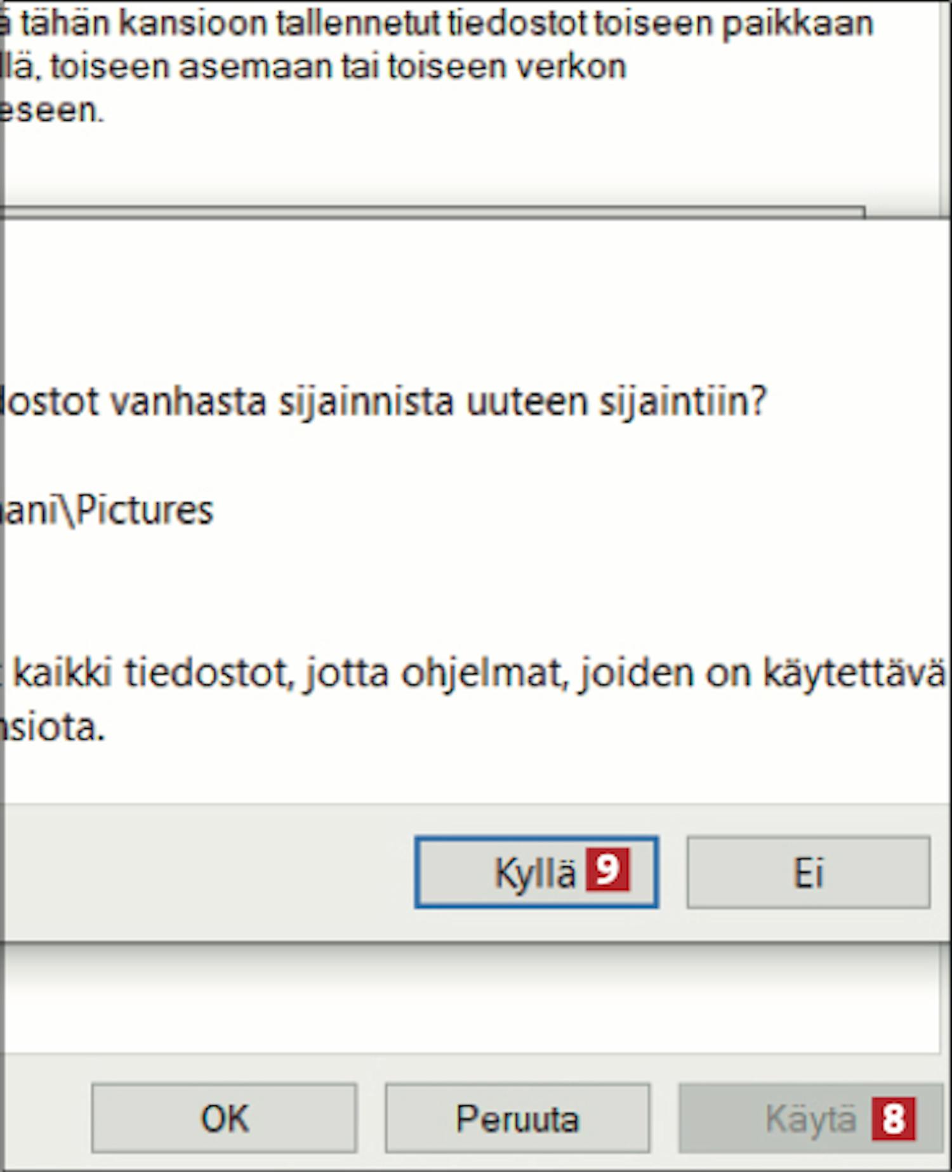Decline moving files with the Ei button
The image size is (952, 1172).
(808, 872)
